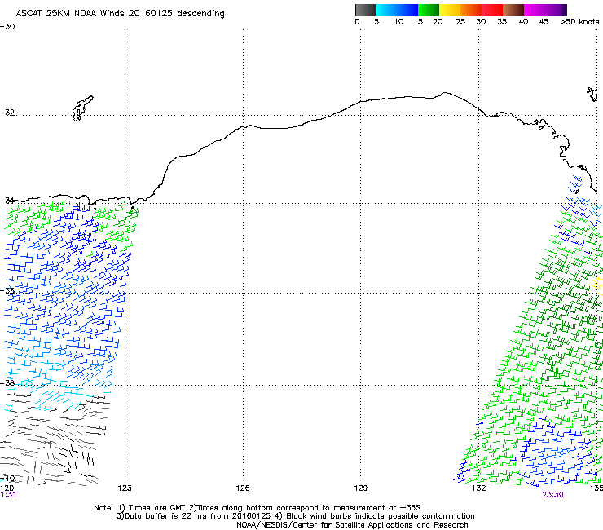This screenshot has height=530, width=603.
Task: Click the red 30-35 knots color swatch
Action: (x=492, y=10)
